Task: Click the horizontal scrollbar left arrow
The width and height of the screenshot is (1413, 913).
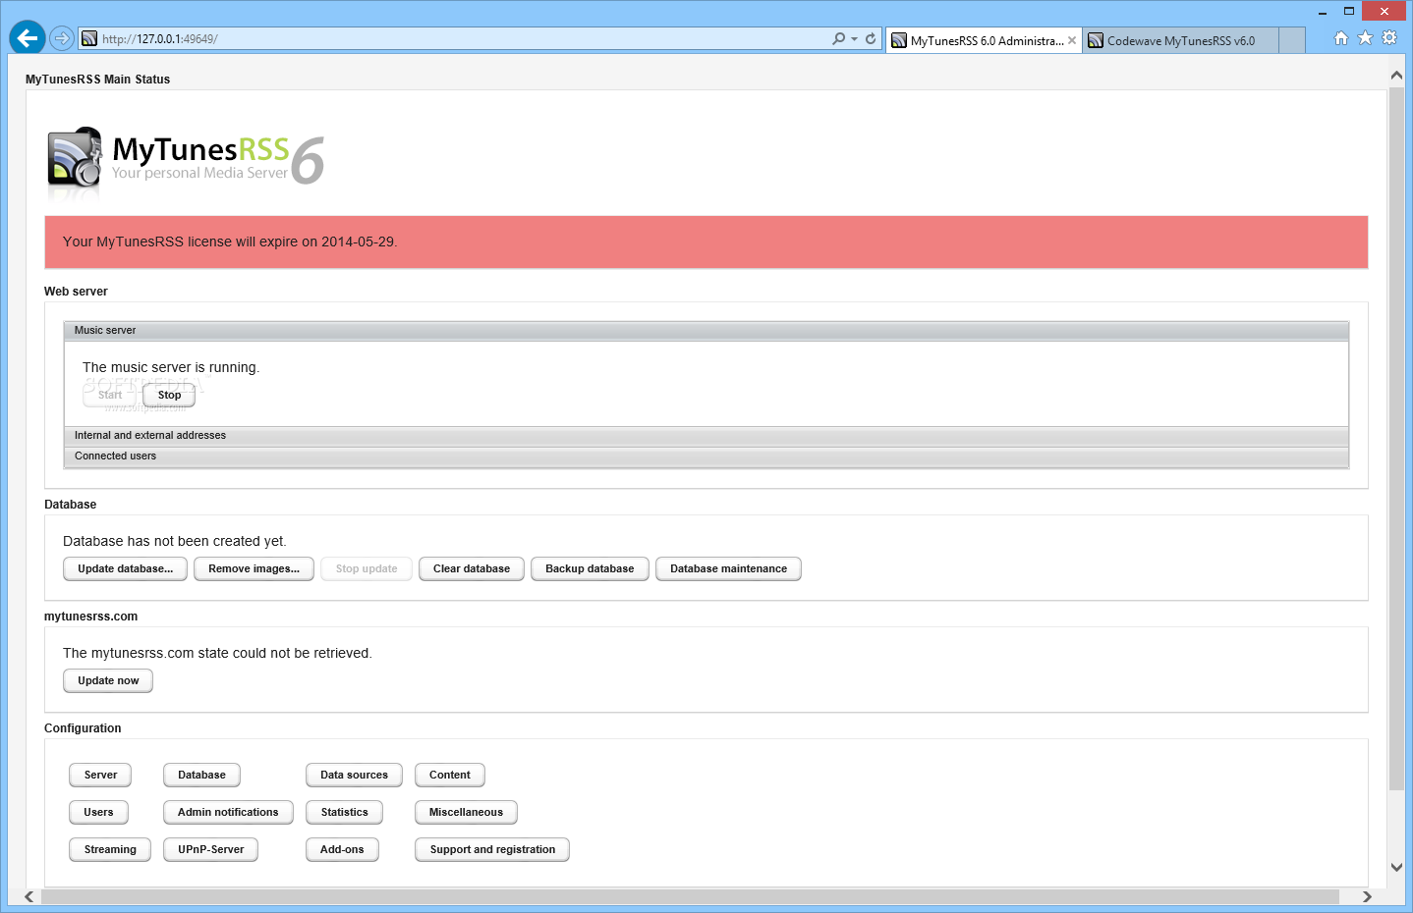Action: point(29,897)
